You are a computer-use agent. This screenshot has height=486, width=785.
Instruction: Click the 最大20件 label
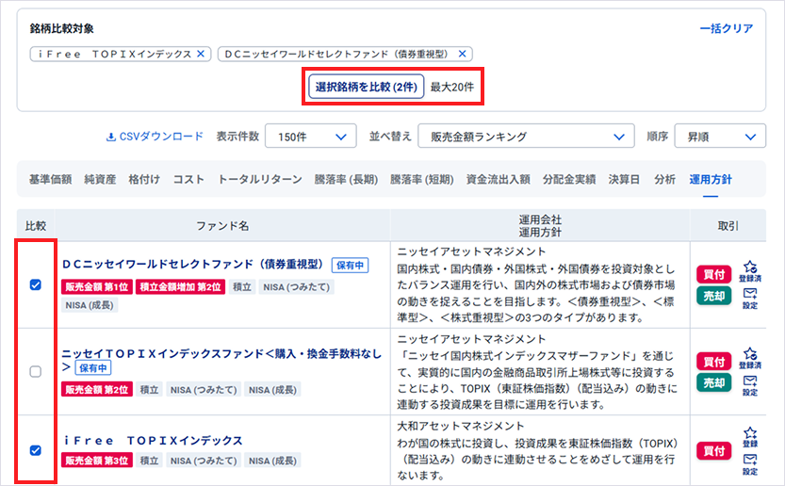(x=452, y=87)
